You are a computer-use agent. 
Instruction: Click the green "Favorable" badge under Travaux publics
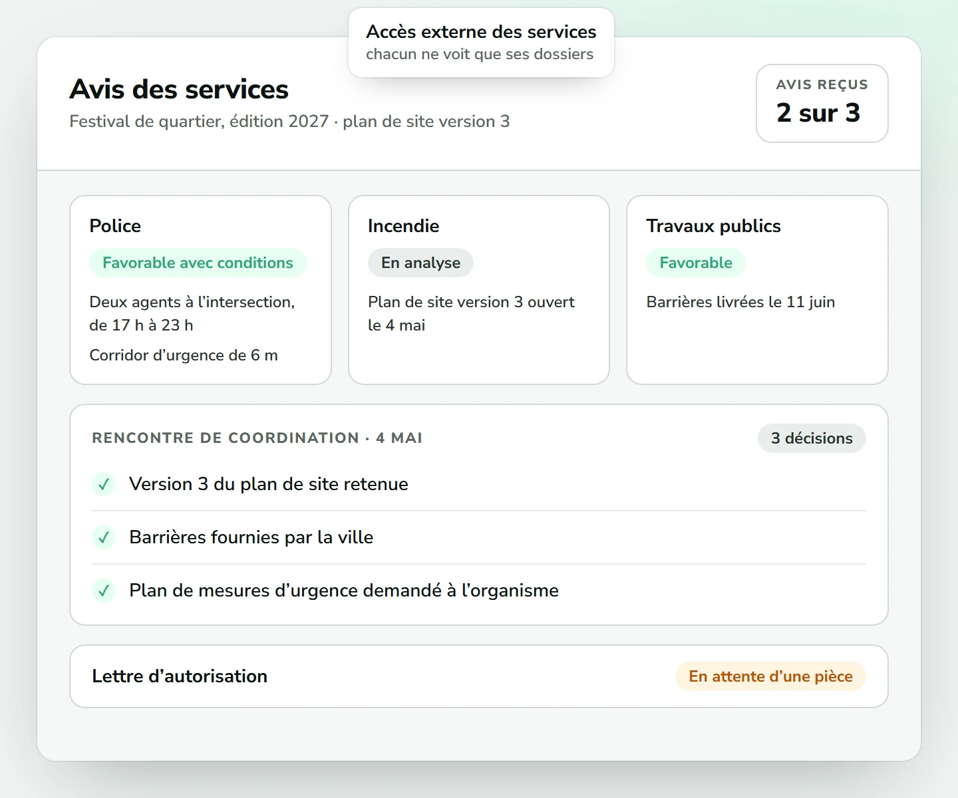click(x=696, y=263)
